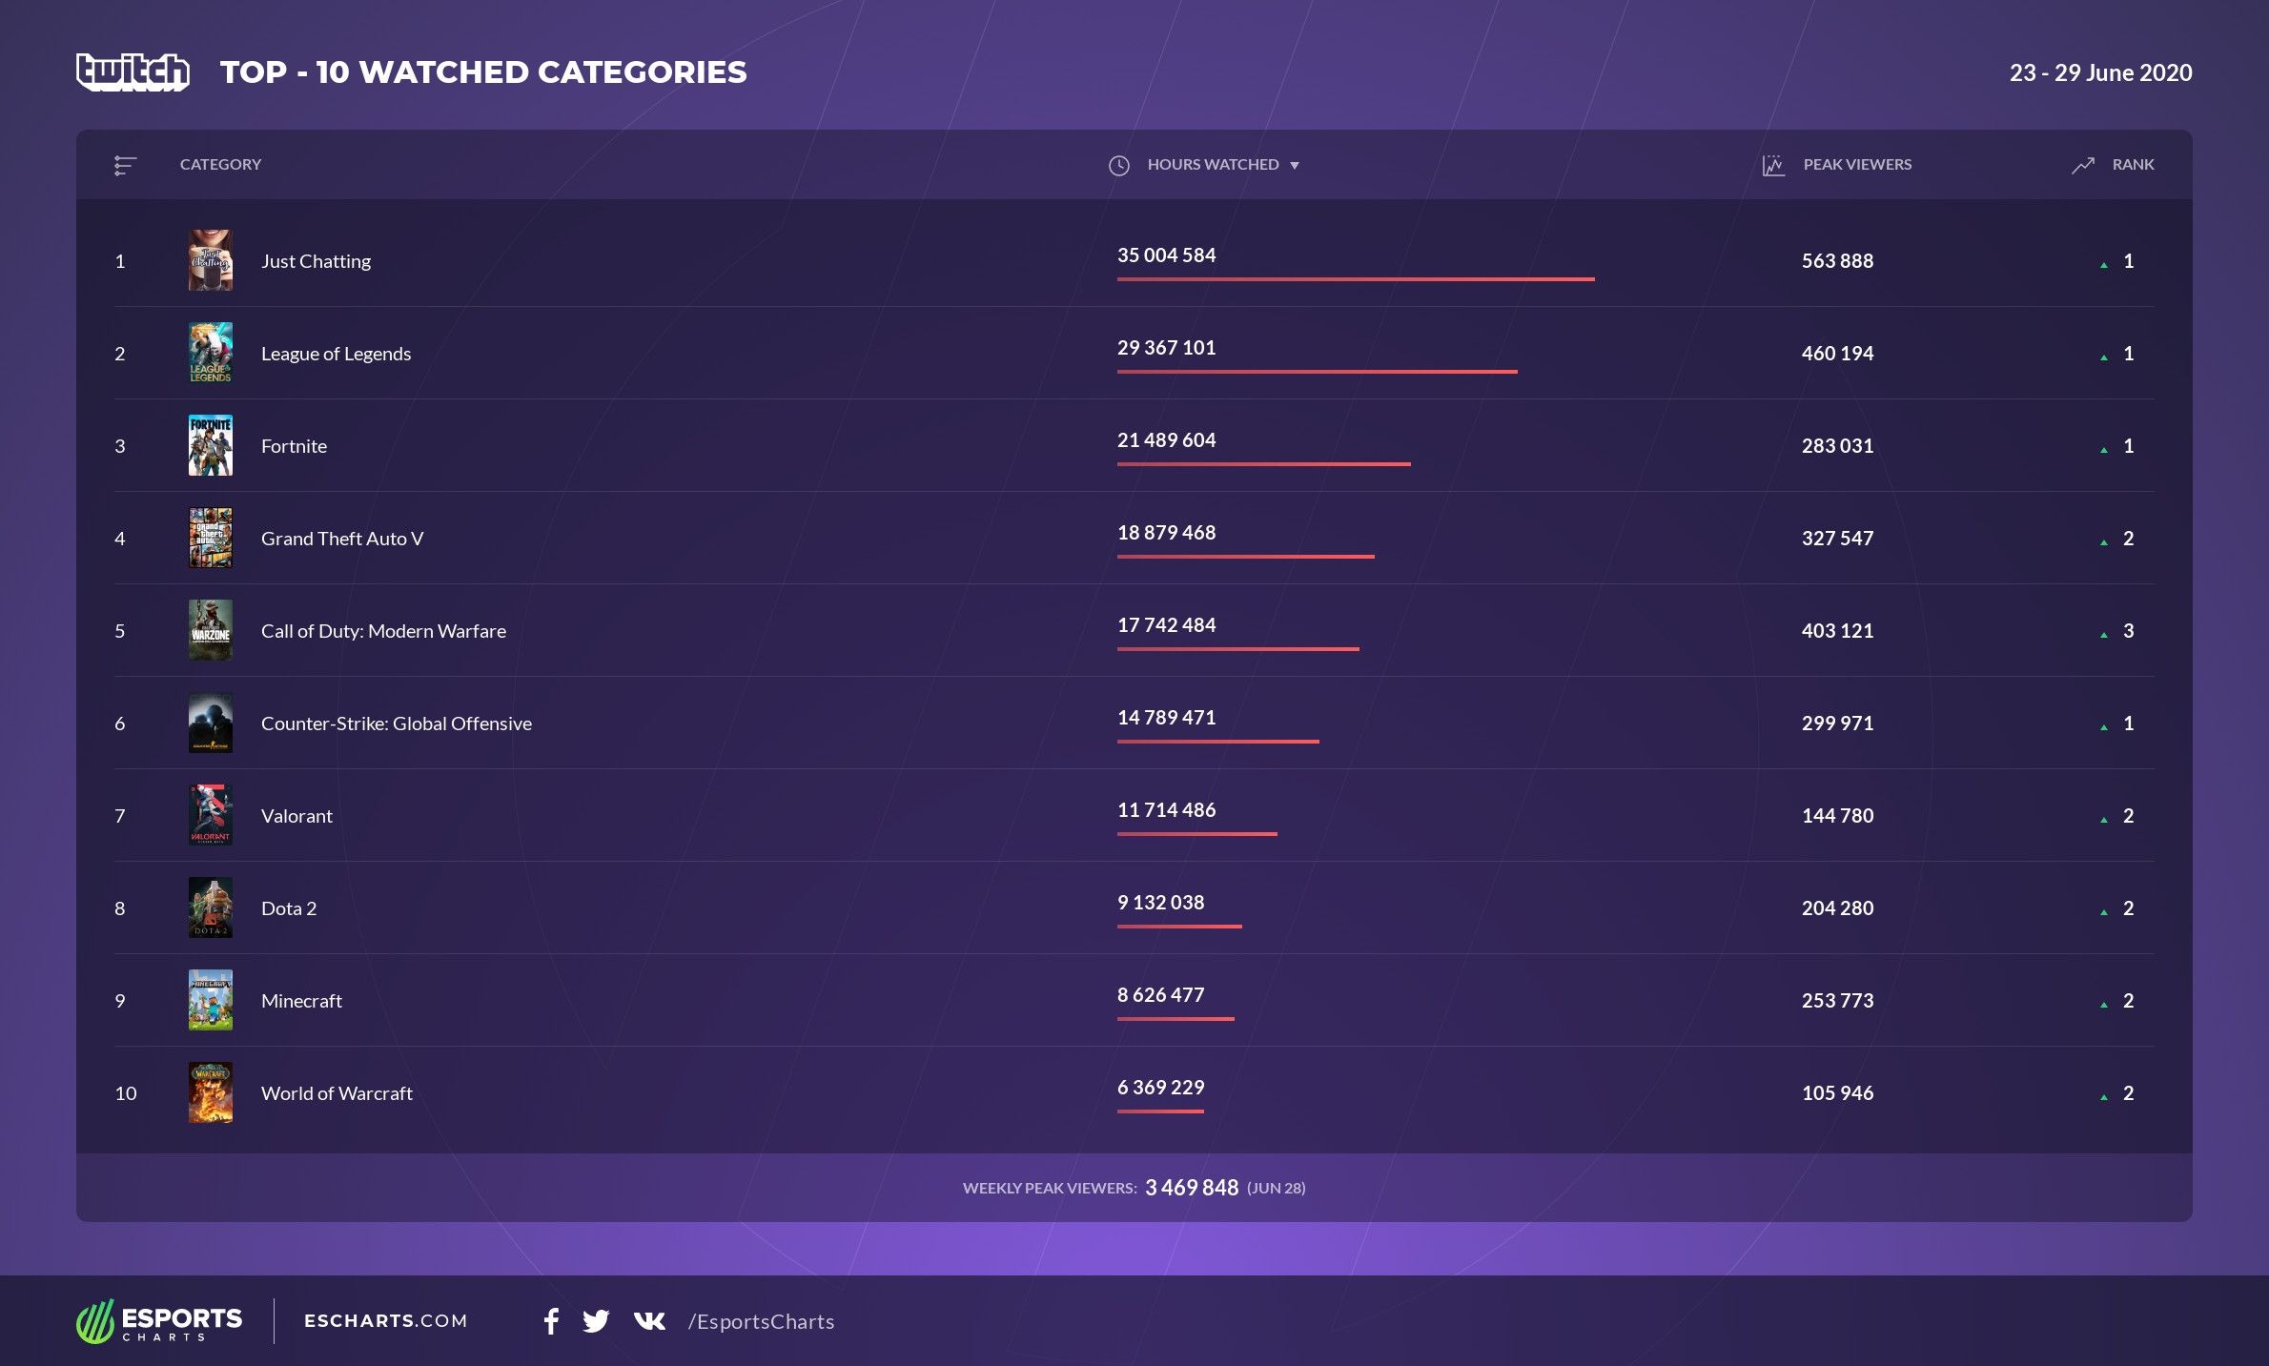This screenshot has height=1366, width=2269.
Task: Click the Fortnite game cover thumbnail
Action: [211, 445]
